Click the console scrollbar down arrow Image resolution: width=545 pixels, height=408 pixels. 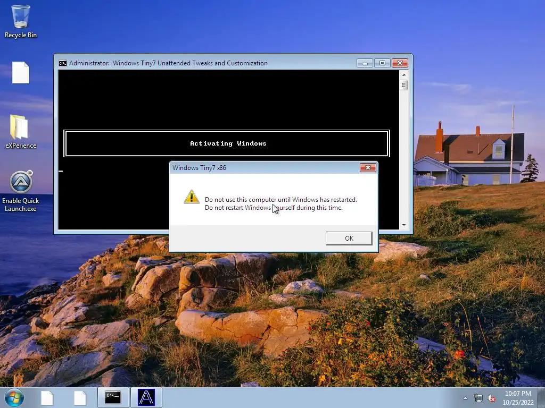[403, 225]
